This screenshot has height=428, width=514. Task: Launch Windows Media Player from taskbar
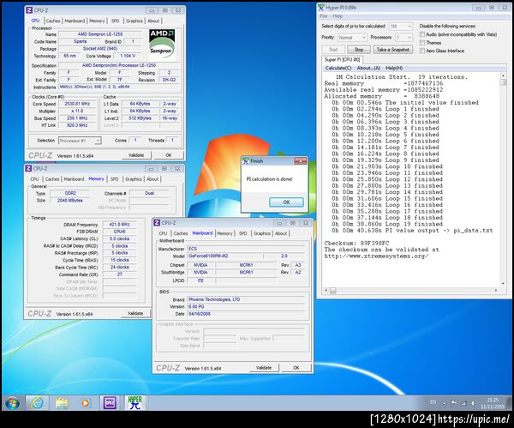tap(87, 402)
